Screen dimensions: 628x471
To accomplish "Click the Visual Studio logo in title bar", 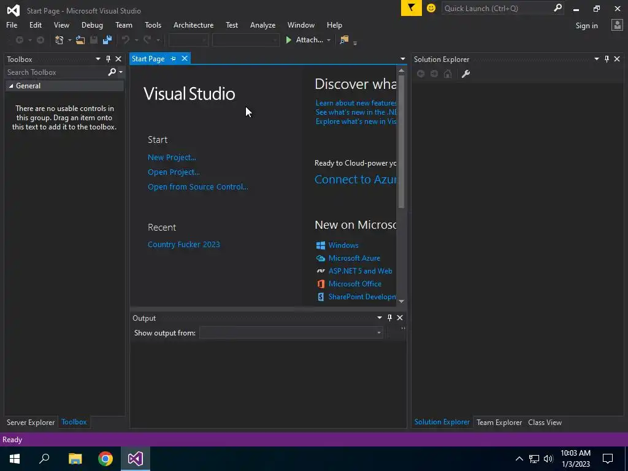I will click(13, 10).
